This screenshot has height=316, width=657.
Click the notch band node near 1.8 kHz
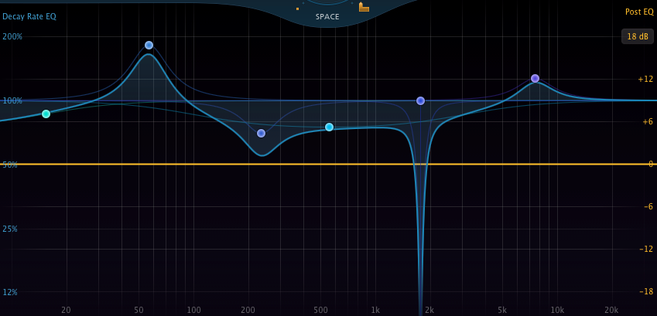coord(420,100)
